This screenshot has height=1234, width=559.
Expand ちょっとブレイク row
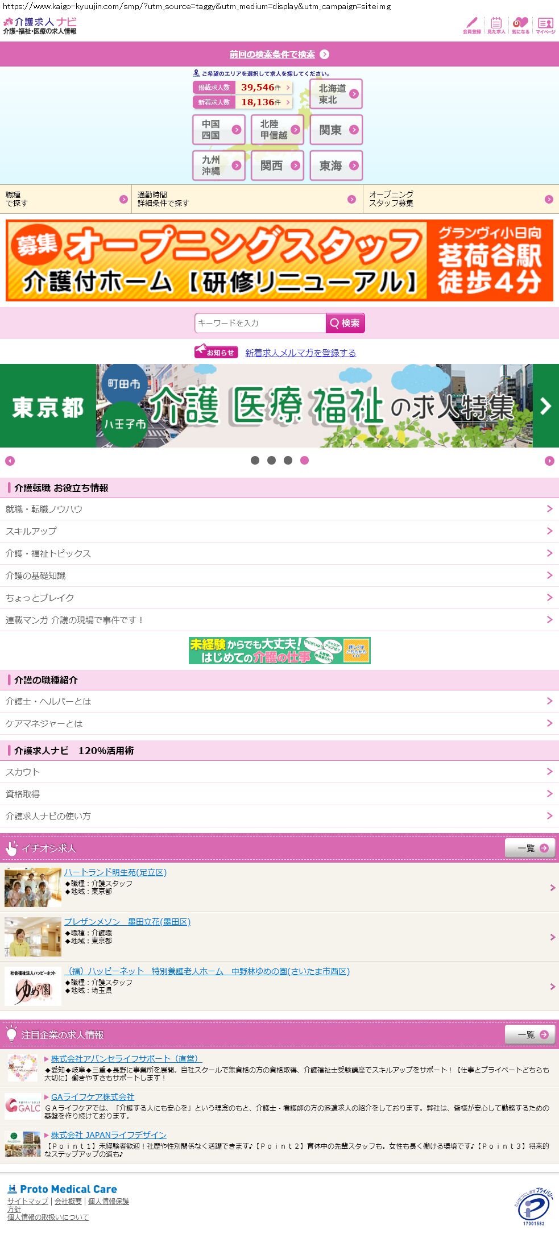pyautogui.click(x=279, y=598)
